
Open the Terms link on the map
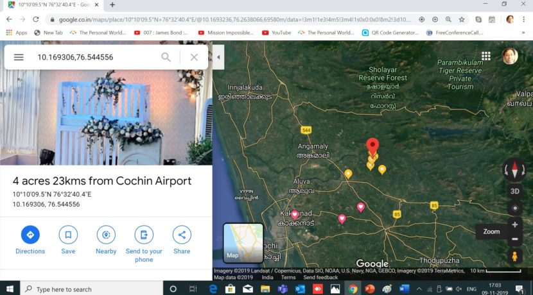[288, 278]
